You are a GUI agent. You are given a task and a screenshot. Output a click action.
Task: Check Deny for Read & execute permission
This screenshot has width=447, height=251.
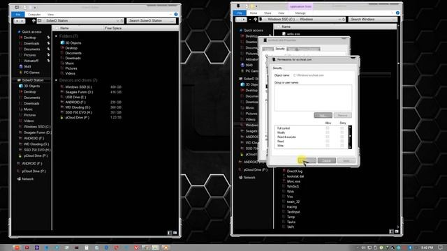(x=342, y=137)
